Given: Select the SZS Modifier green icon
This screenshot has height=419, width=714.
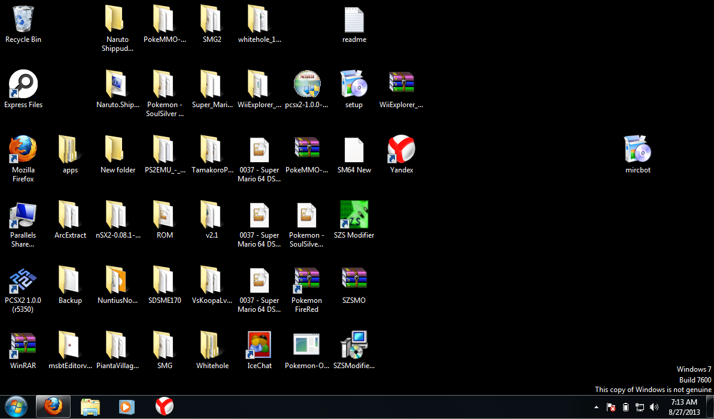Looking at the screenshot, I should [x=354, y=215].
